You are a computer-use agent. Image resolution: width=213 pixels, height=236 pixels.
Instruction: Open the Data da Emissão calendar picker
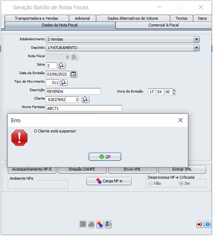(74, 74)
